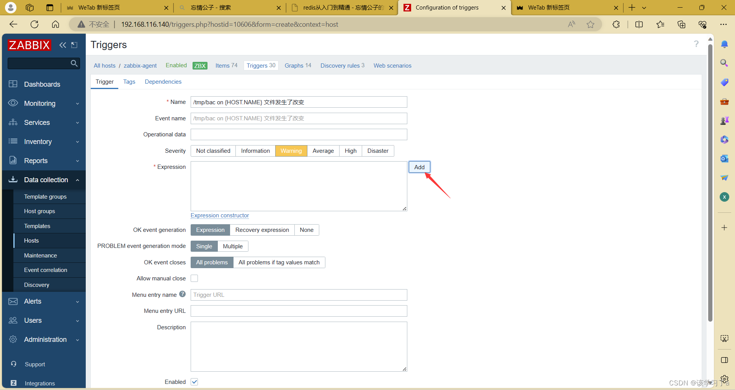Open browser profile avatar icon
735x390 pixels.
click(x=11, y=7)
